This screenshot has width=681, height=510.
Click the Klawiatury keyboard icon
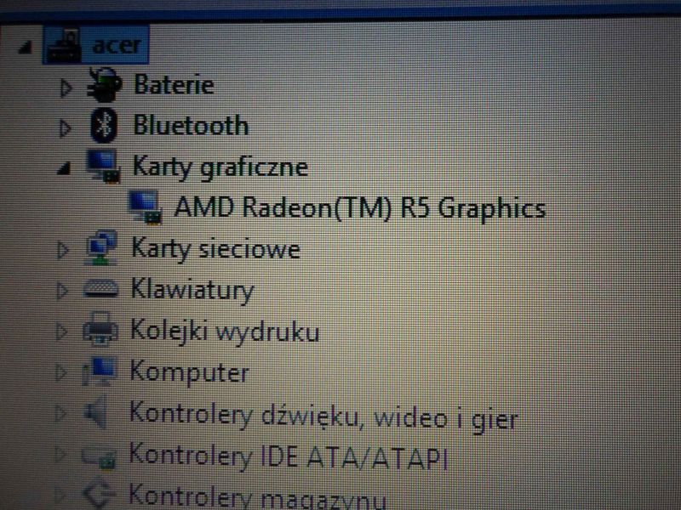[x=102, y=291]
